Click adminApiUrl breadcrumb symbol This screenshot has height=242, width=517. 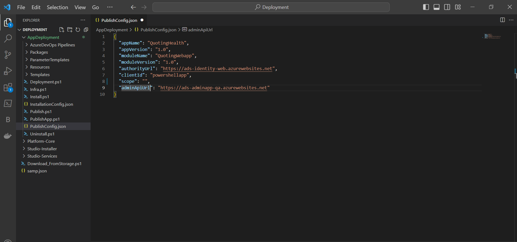(x=200, y=30)
